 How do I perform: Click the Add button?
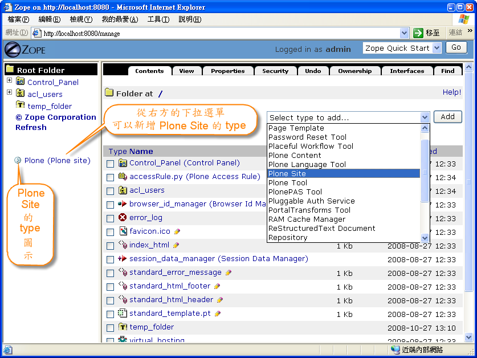(x=447, y=117)
